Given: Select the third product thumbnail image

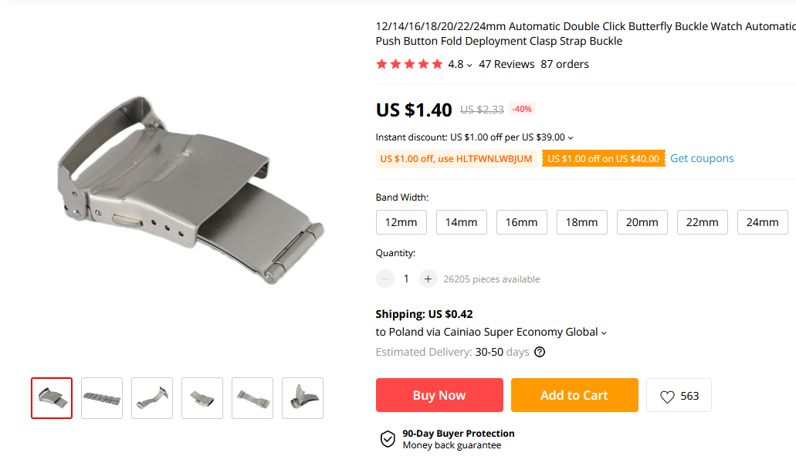Looking at the screenshot, I should tap(152, 398).
